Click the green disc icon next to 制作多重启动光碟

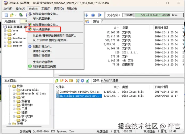[x=30, y=66]
